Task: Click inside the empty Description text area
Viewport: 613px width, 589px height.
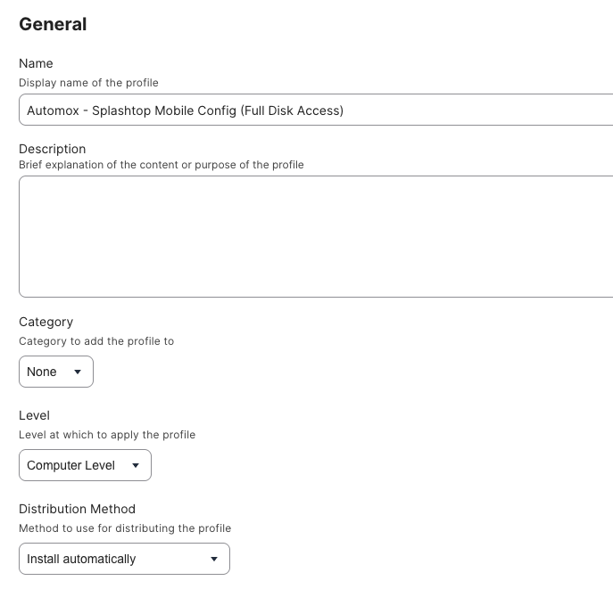Action: click(312, 236)
